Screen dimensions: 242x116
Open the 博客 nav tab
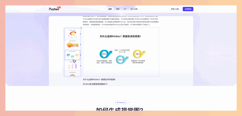click(x=118, y=9)
